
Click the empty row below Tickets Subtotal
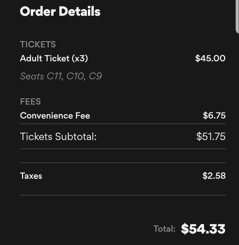[123, 156]
